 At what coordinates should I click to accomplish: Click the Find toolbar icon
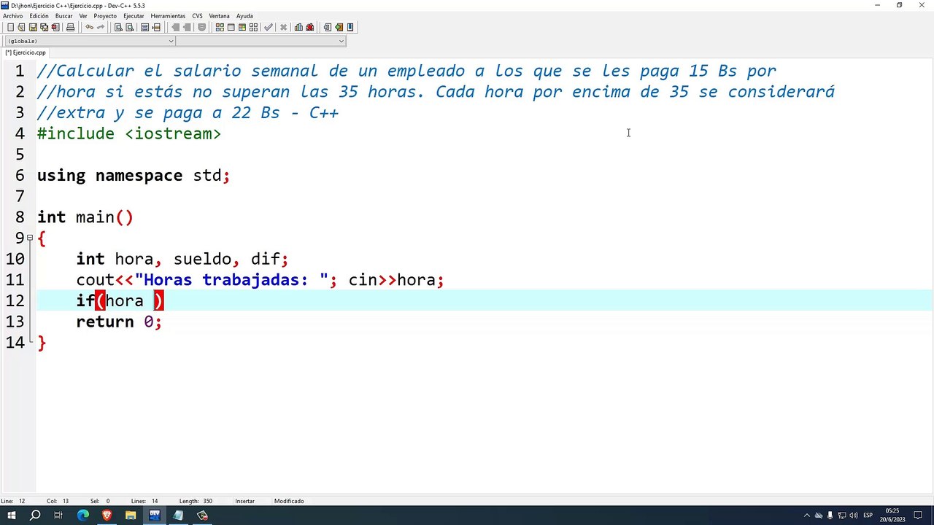118,27
